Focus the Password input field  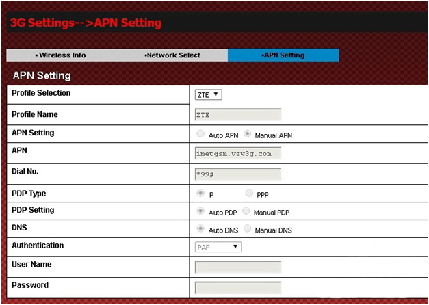(237, 288)
